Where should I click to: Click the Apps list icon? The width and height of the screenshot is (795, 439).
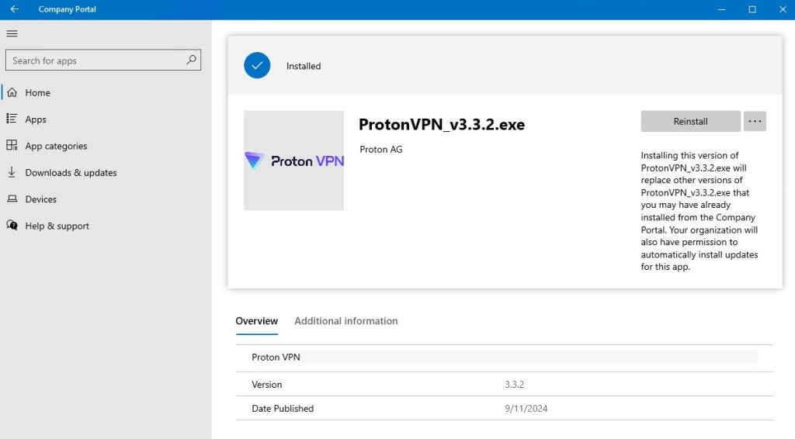(12, 119)
